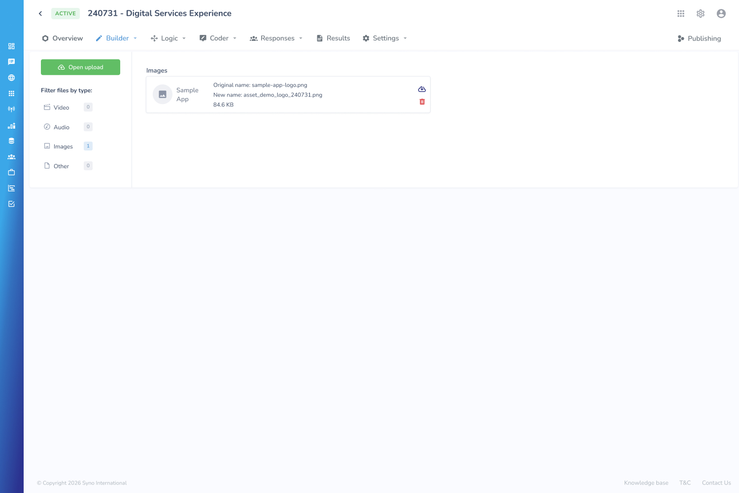Expand the Settings dropdown in navigation
The height and width of the screenshot is (493, 739).
coord(385,38)
